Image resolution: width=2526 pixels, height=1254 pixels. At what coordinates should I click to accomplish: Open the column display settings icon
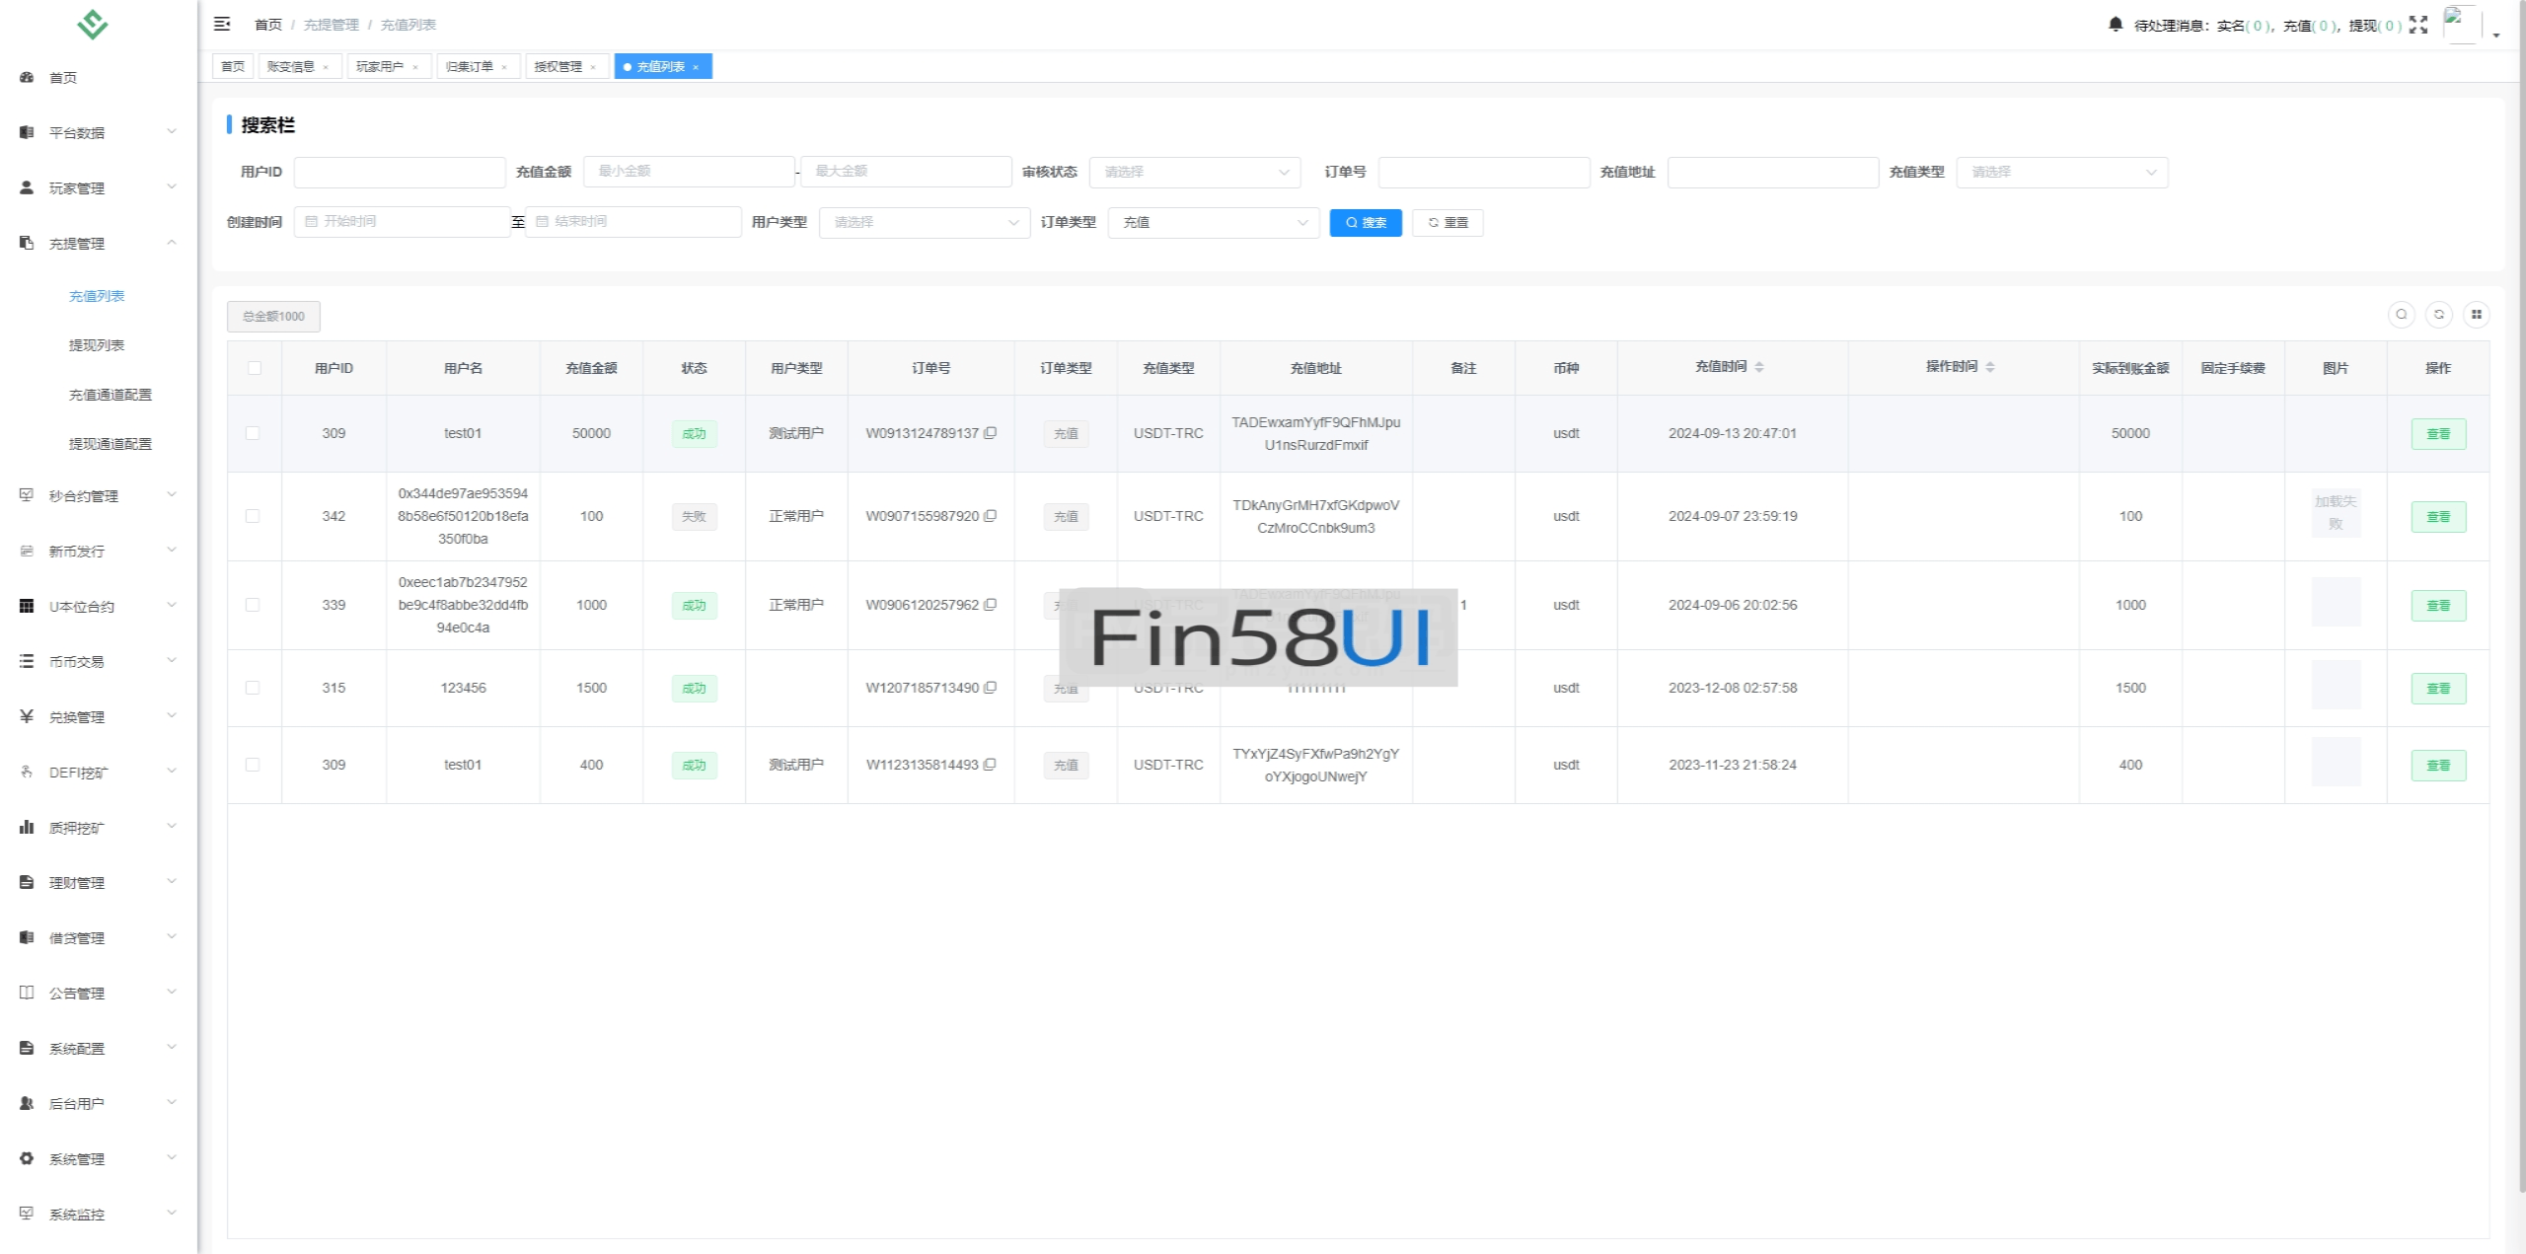click(2476, 315)
